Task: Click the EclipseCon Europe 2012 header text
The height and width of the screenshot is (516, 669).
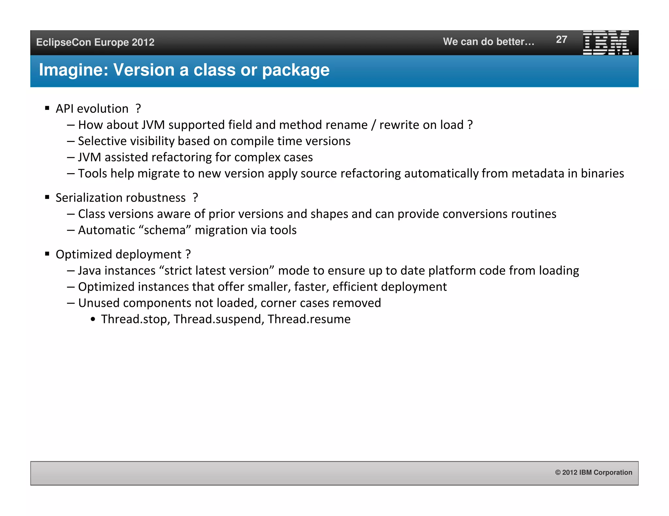Action: 95,42
